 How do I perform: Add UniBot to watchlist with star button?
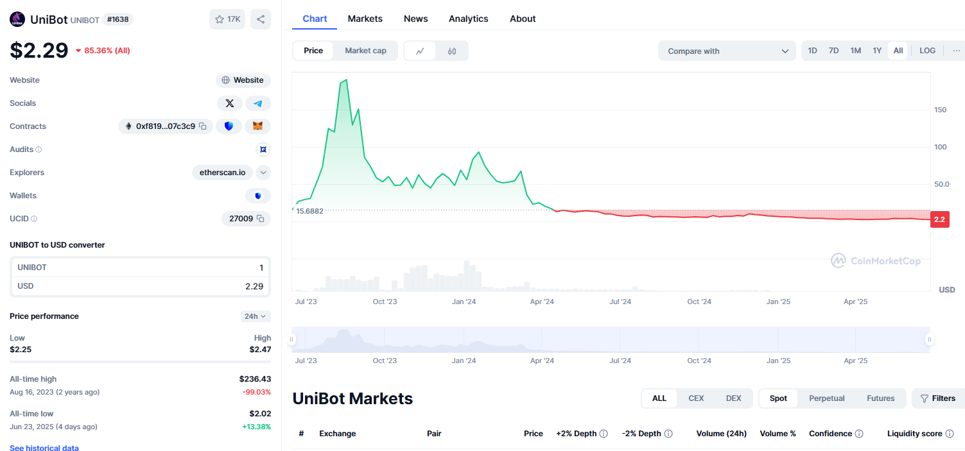(x=227, y=19)
